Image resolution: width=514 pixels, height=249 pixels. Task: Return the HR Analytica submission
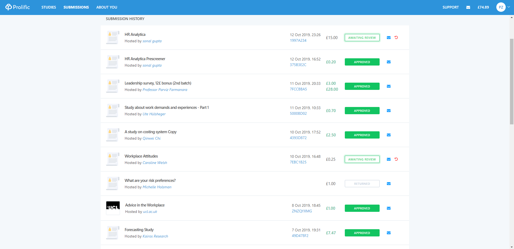(x=396, y=37)
